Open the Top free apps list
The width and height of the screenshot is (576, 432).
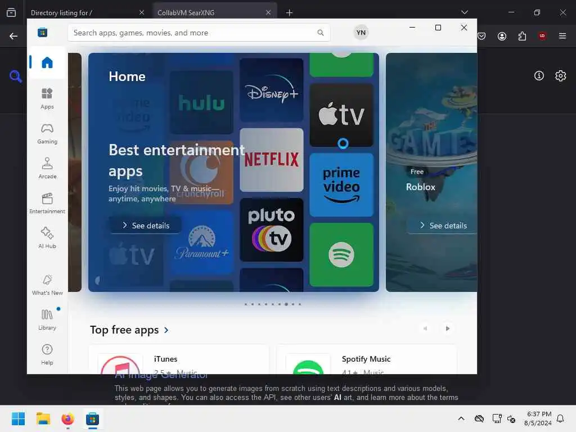point(124,330)
